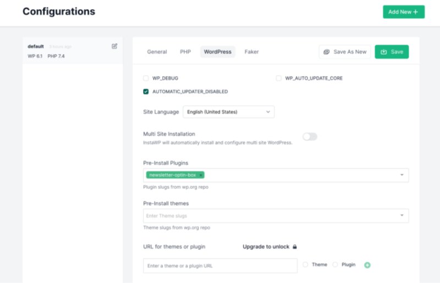Screen dimensions: 440x283
Task: Check the WP_AUTO_UPDATE_CORE option
Action: coord(279,78)
